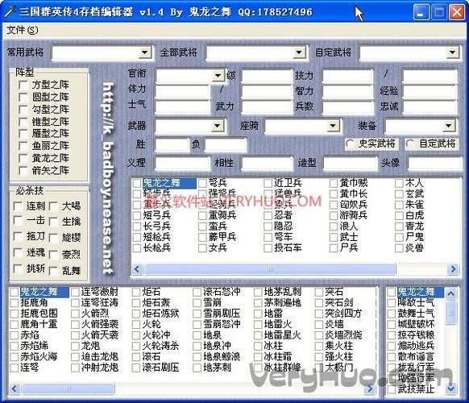Click the 智力 input field
This screenshot has height=403, width=469.
pos(347,91)
